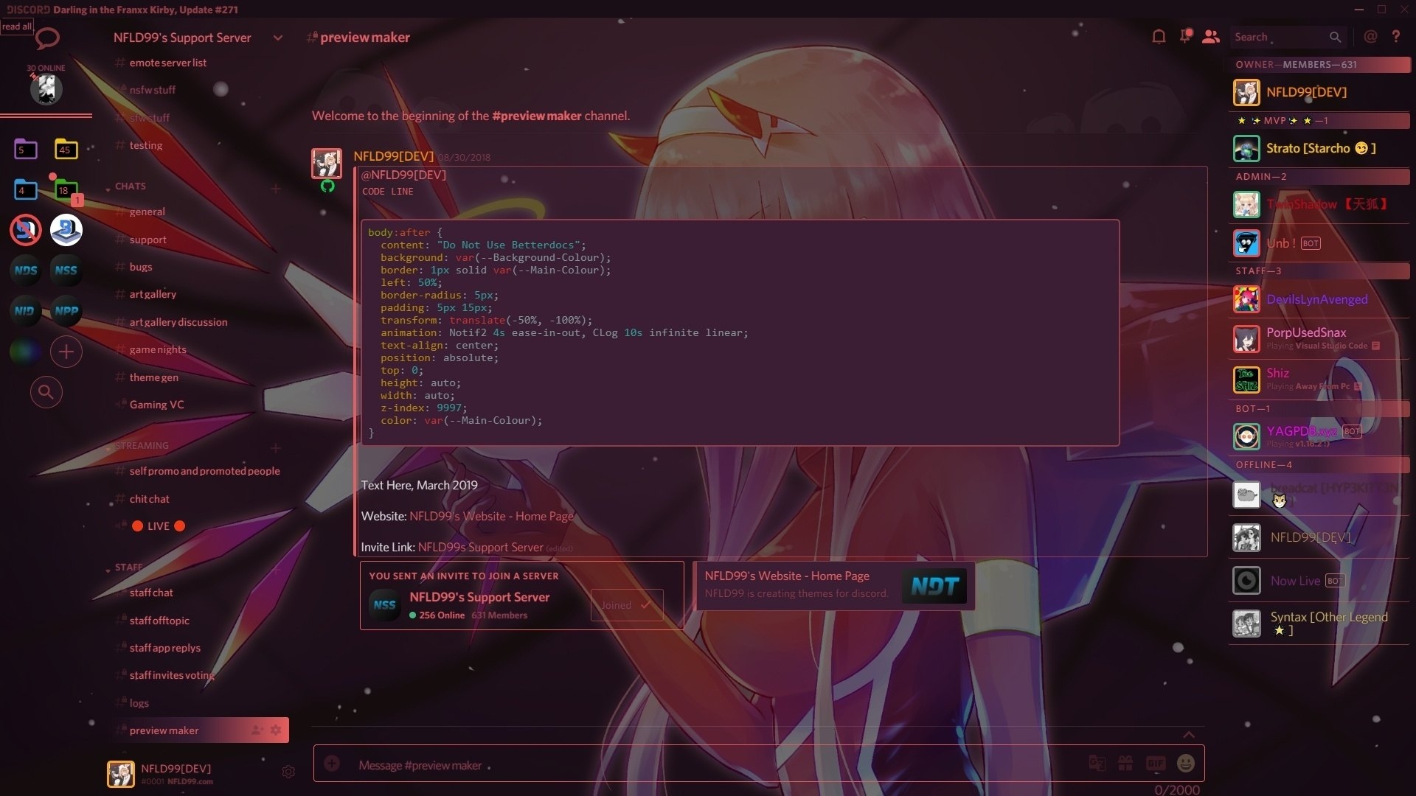Click the Joined button on invite card
The height and width of the screenshot is (796, 1416).
(627, 605)
